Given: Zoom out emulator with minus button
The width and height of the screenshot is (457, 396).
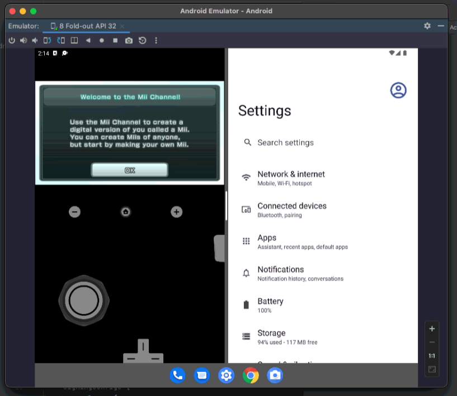Looking at the screenshot, I should (432, 342).
